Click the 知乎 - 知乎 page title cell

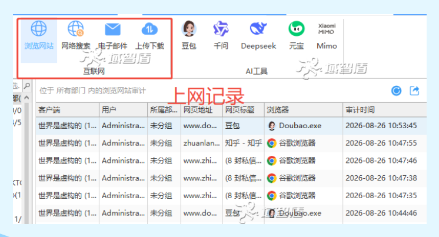243,143
